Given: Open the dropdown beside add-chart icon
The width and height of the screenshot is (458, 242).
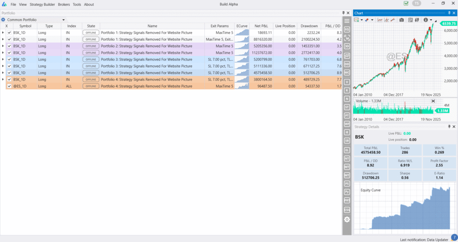Looking at the screenshot, I should (x=361, y=20).
